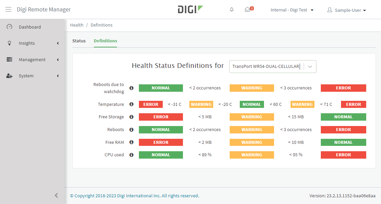This screenshot has width=381, height=204.
Task: Click the copyright Digi International link
Action: (x=135, y=196)
